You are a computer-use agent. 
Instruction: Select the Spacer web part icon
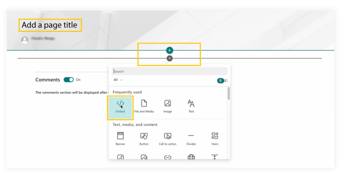point(215,157)
